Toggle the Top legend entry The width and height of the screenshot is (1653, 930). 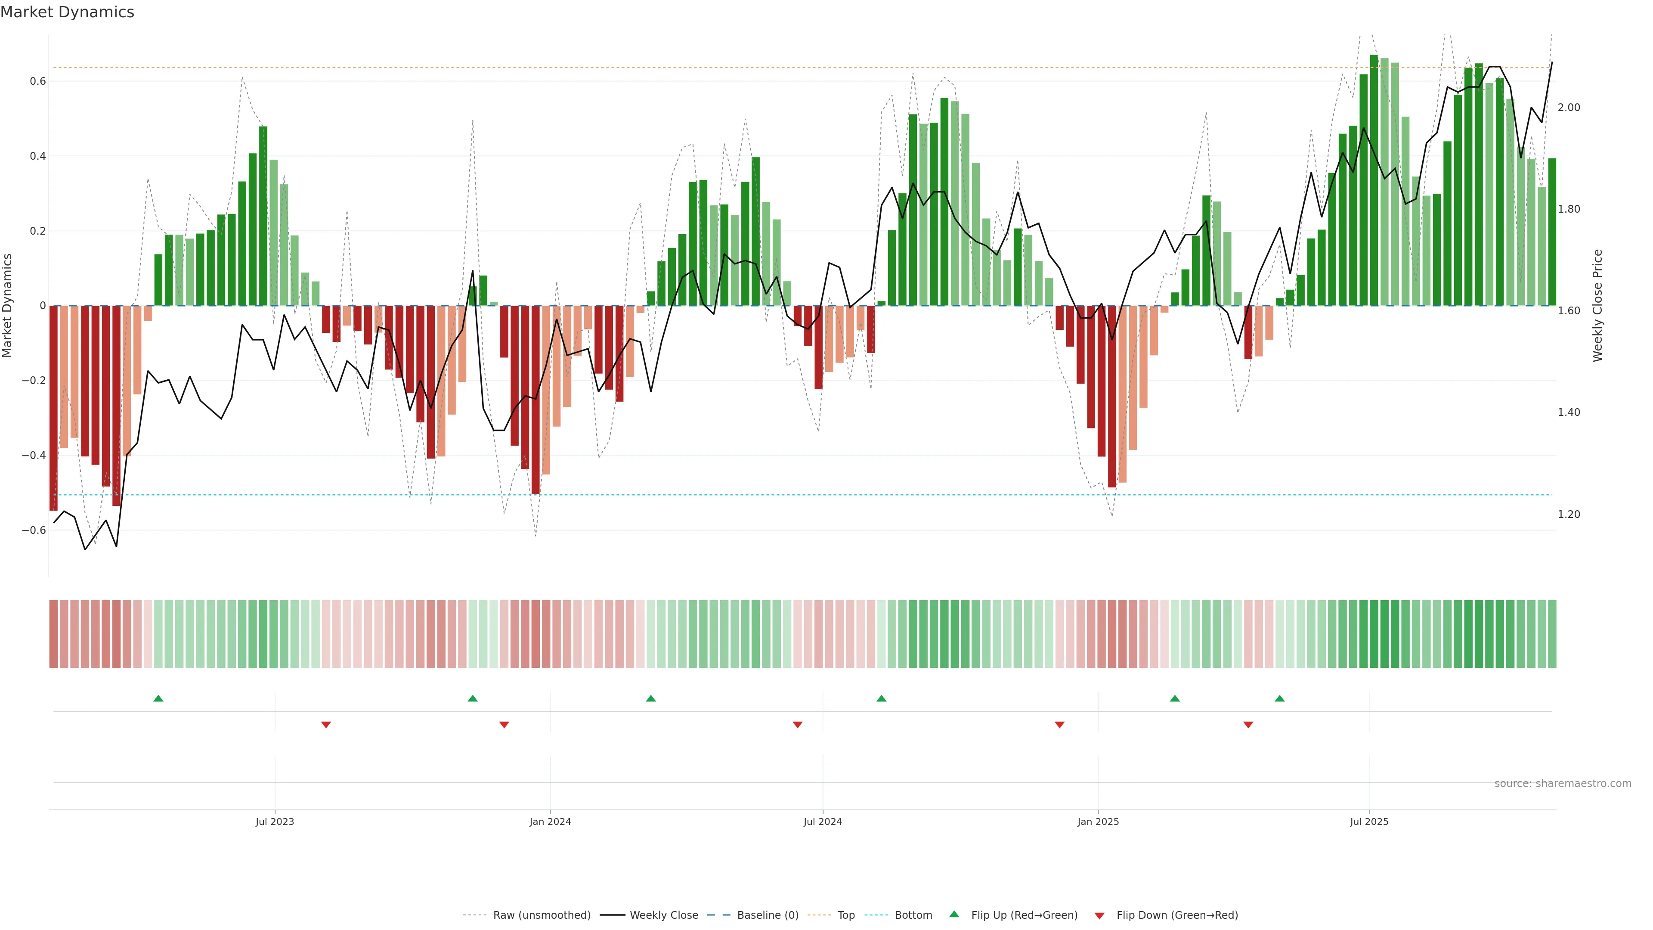[x=846, y=915]
